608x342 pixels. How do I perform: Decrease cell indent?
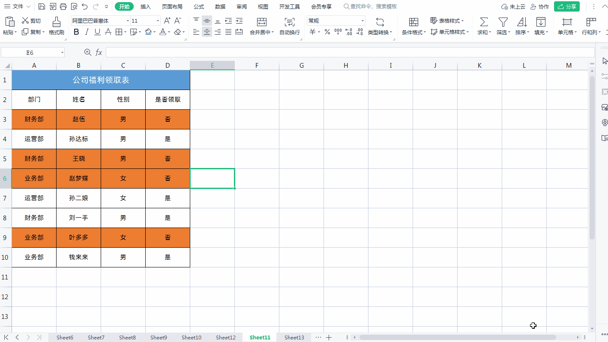228,21
